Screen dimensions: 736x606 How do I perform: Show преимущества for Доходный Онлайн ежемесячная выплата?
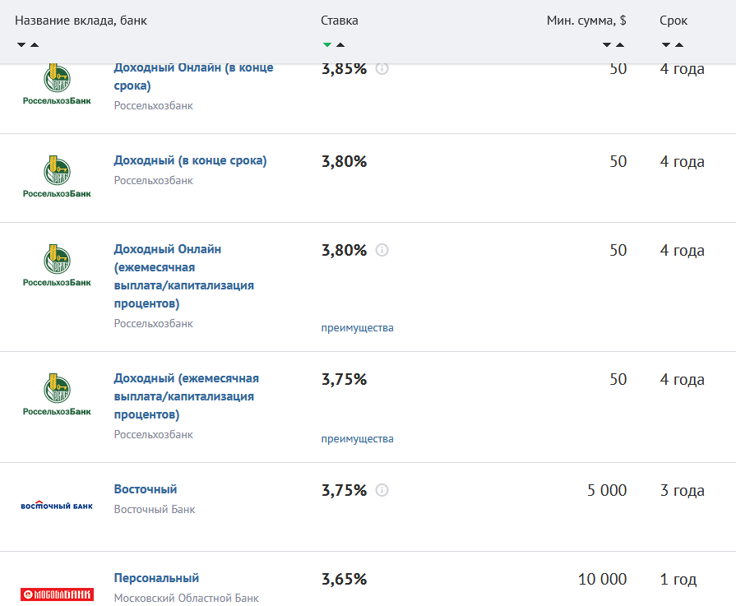pyautogui.click(x=357, y=328)
